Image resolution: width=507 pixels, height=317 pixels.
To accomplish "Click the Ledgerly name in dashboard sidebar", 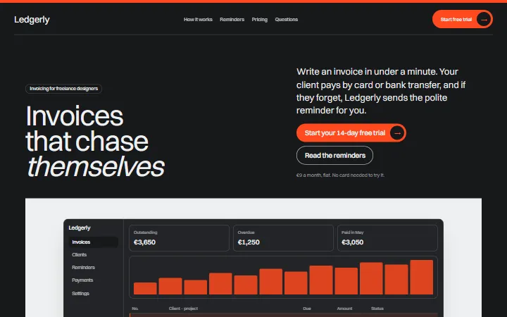I will pyautogui.click(x=80, y=228).
